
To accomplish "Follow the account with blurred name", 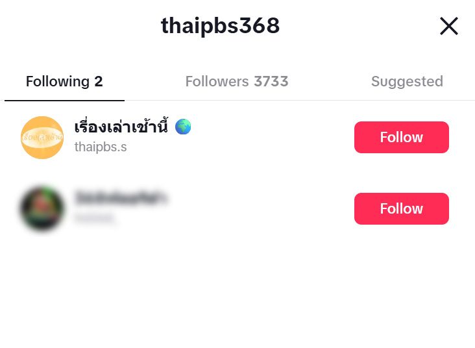I will point(402,208).
